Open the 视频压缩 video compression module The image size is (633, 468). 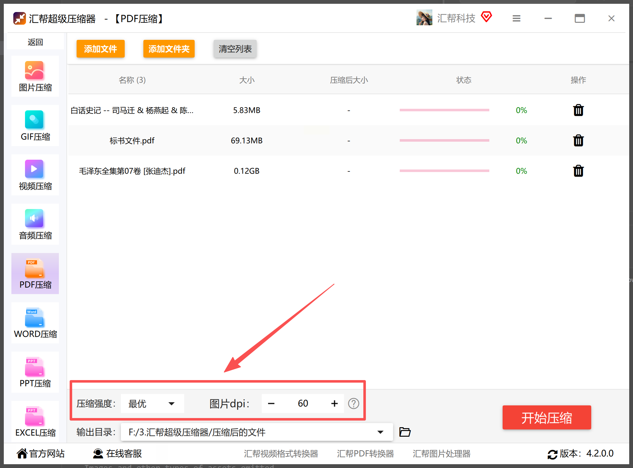point(35,175)
